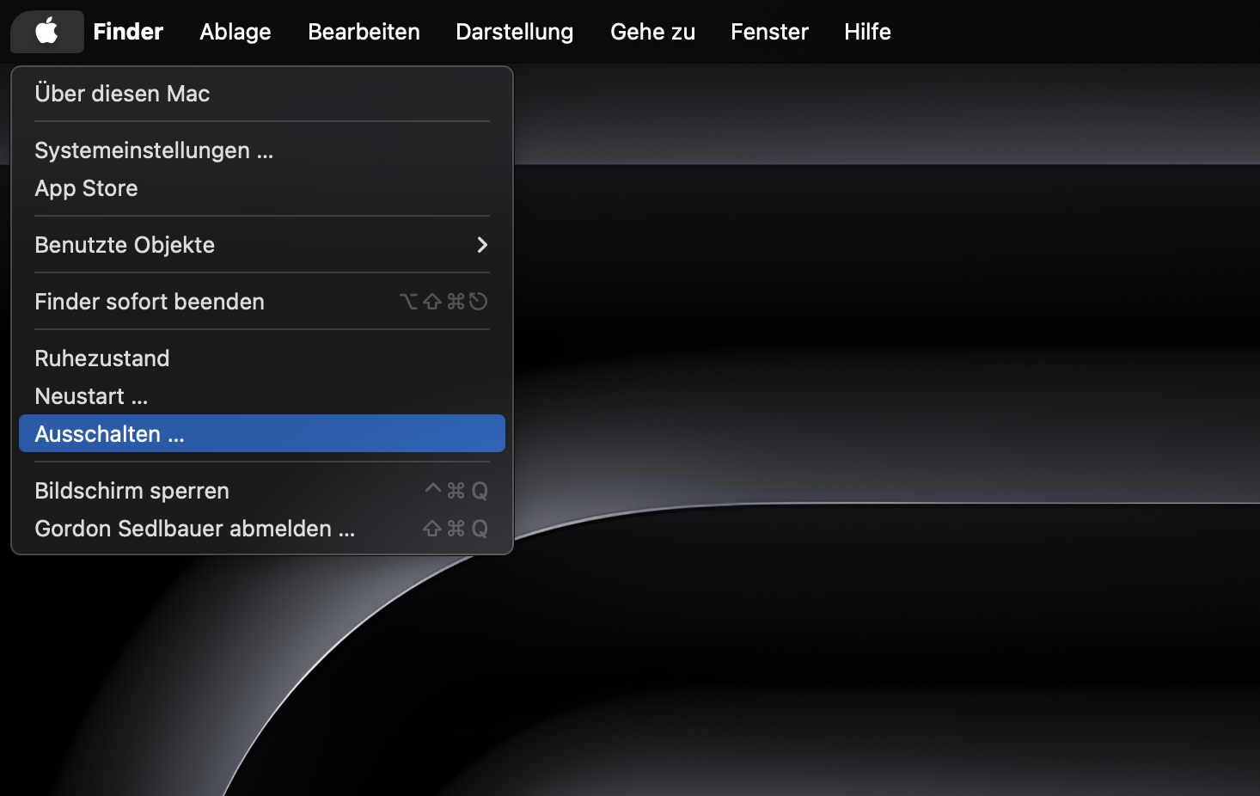Open the Darstellung menu

(x=514, y=31)
